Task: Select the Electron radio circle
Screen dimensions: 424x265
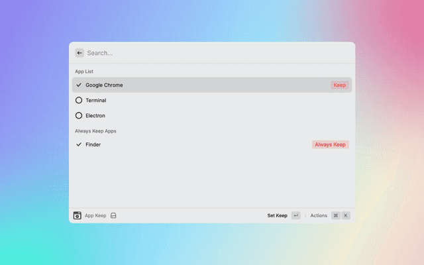Action: [x=79, y=115]
